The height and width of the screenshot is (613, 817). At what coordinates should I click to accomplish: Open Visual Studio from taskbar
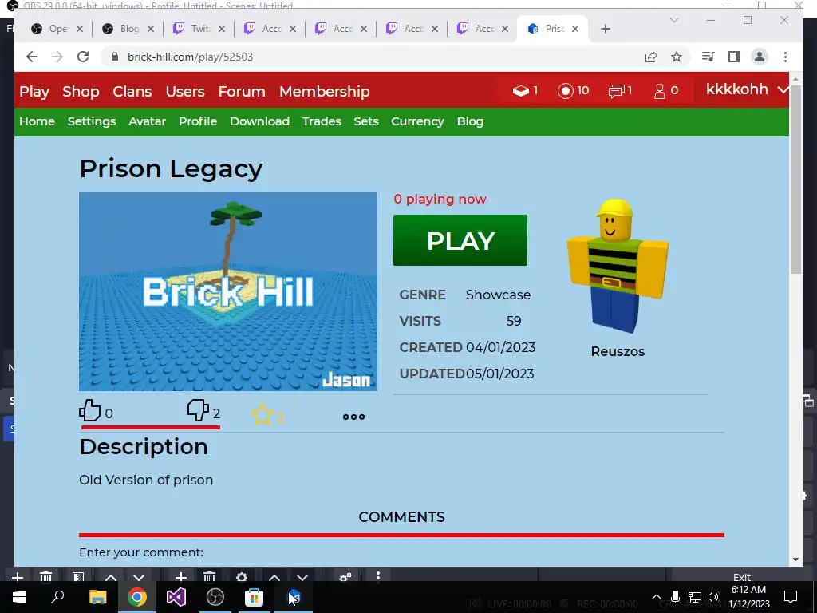(176, 597)
